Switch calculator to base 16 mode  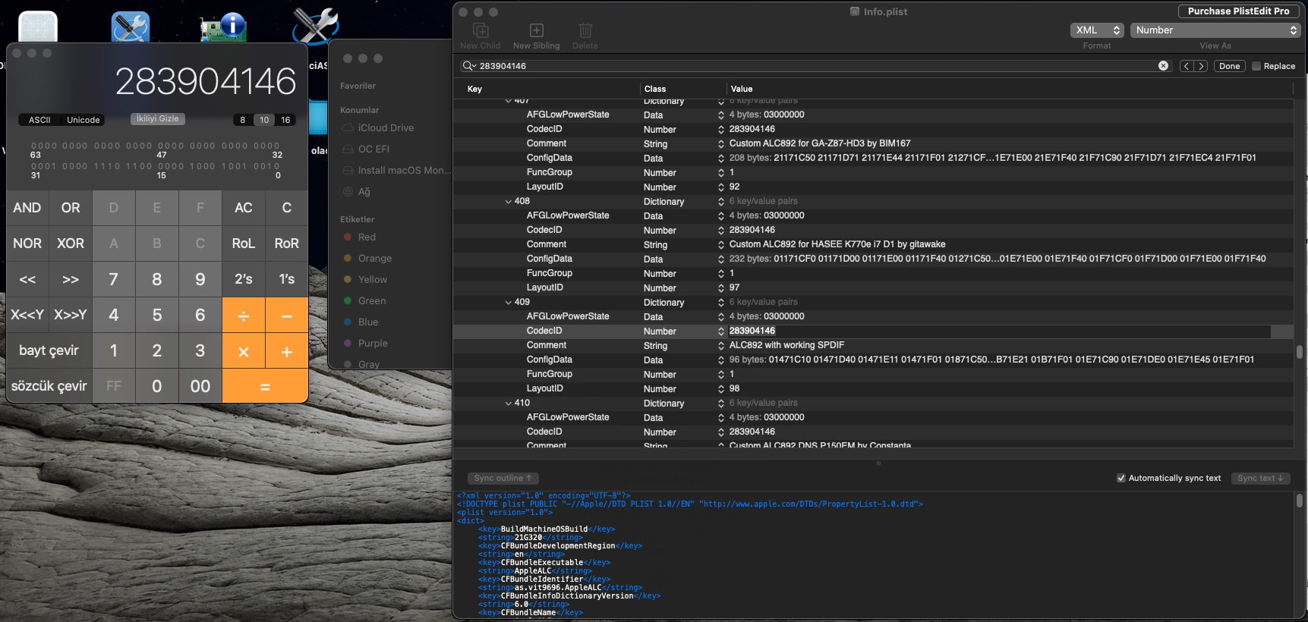[285, 120]
